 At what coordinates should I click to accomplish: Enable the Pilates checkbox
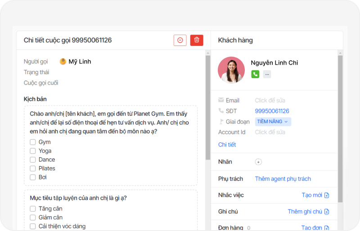(x=33, y=169)
